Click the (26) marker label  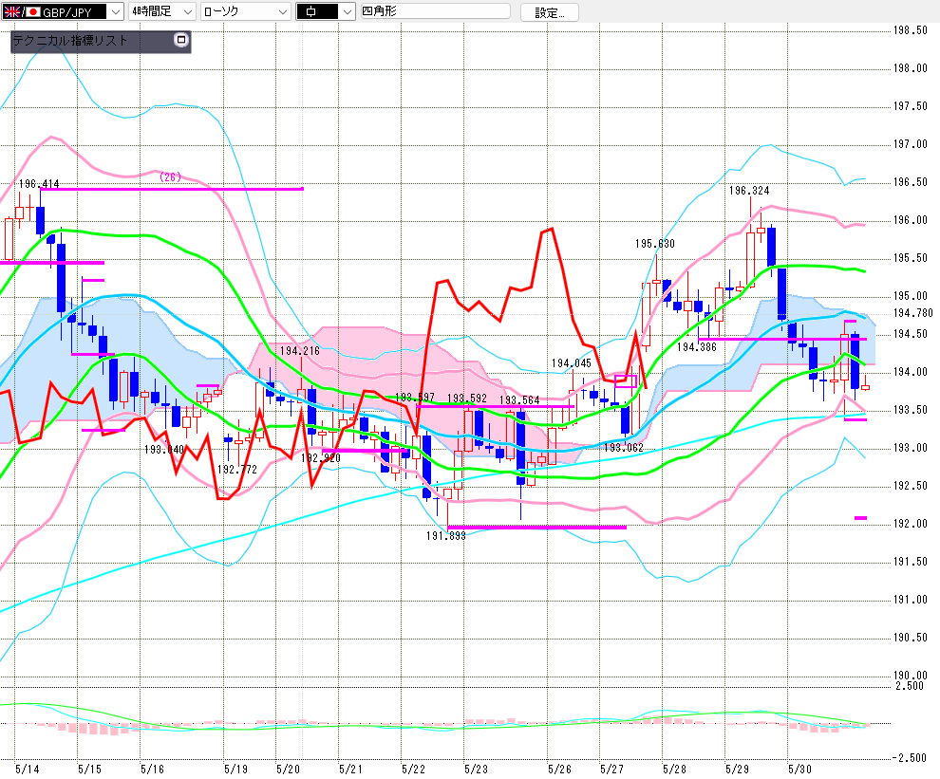(x=170, y=176)
